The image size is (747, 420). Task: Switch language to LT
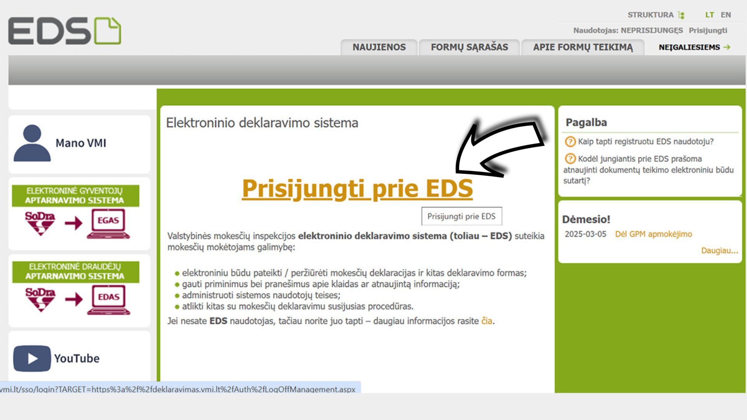pyautogui.click(x=710, y=15)
